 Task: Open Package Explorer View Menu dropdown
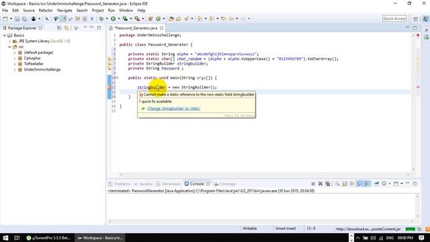point(85,28)
